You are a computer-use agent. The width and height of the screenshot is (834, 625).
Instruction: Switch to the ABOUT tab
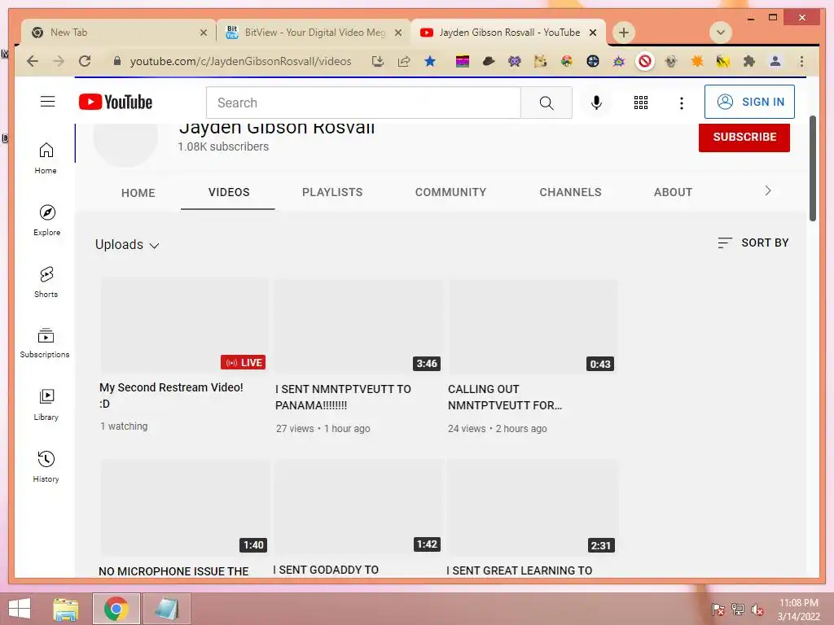tap(673, 192)
